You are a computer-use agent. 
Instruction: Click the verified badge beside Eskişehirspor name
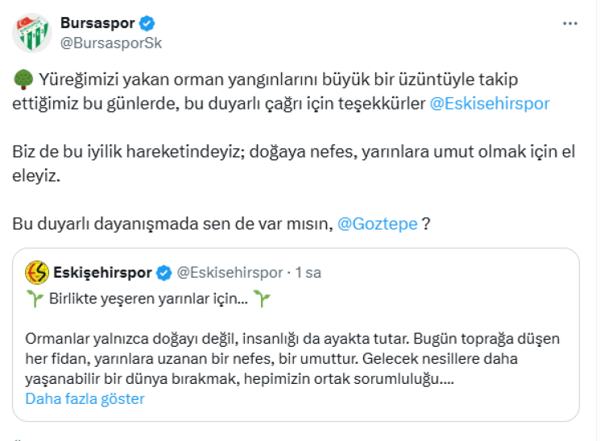tap(163, 273)
